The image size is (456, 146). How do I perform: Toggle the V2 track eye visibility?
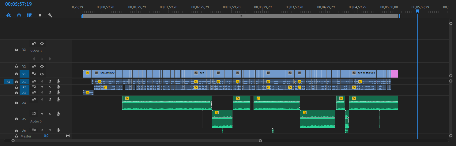(x=42, y=66)
